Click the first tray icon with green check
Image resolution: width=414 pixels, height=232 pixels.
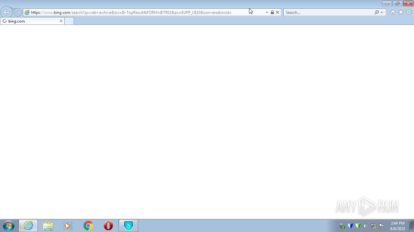[x=343, y=226]
